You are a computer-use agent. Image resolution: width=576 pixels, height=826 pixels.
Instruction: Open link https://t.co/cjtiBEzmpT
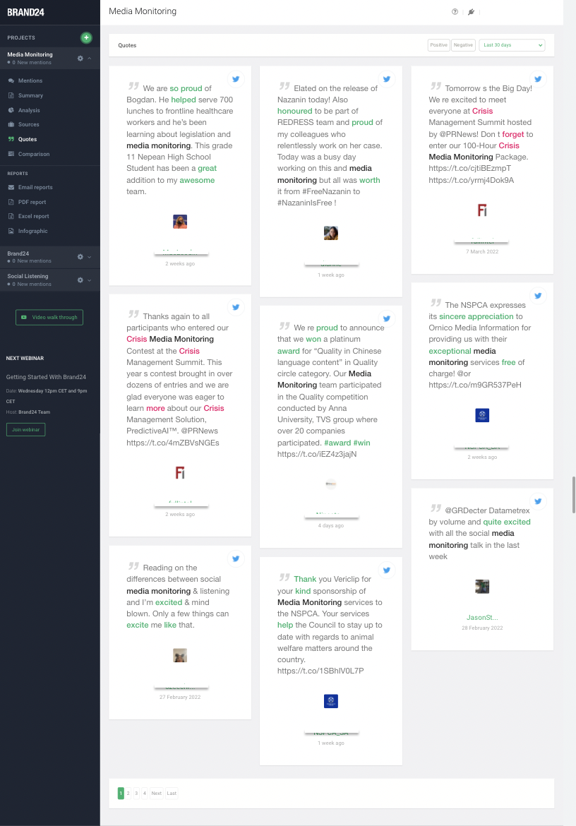(x=469, y=169)
